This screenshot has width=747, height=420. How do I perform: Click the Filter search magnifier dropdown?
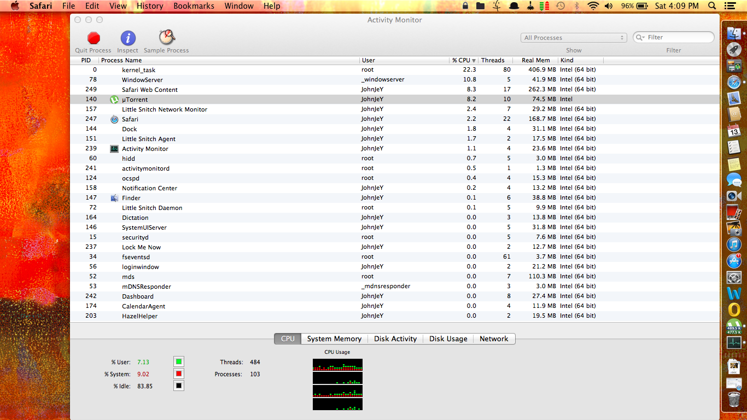(641, 37)
